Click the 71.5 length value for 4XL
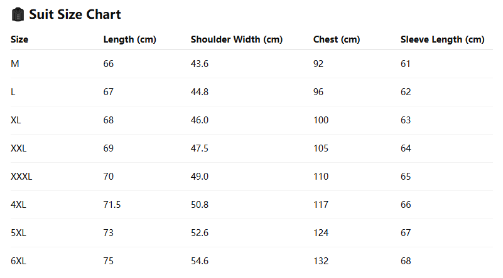Viewport: 503px width, 278px height. tap(112, 204)
